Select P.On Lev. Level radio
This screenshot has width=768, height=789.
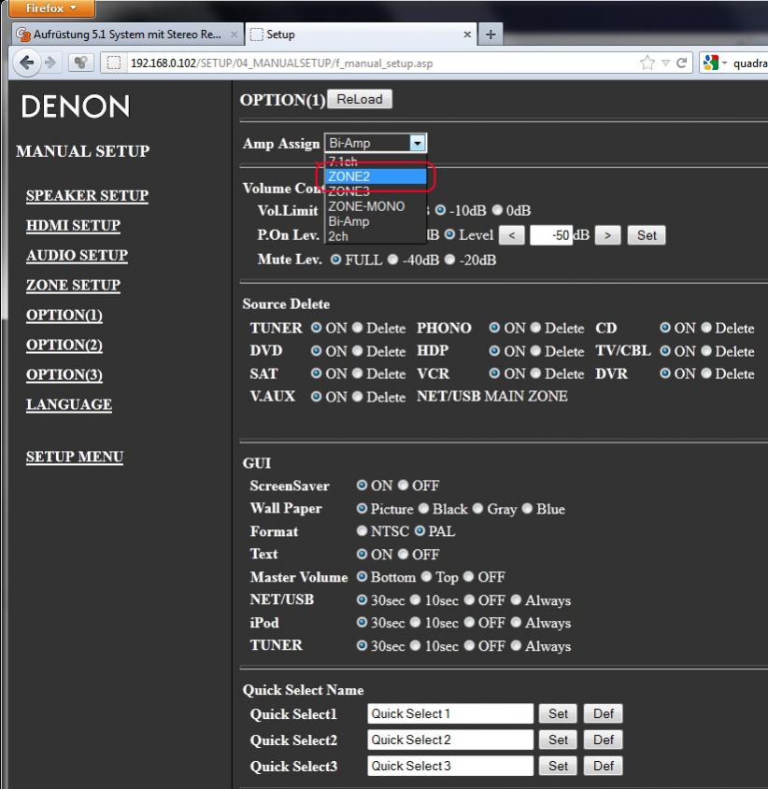coord(449,234)
